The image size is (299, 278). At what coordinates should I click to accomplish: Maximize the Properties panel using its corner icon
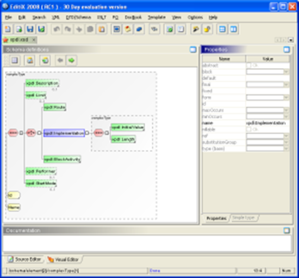tap(286, 50)
